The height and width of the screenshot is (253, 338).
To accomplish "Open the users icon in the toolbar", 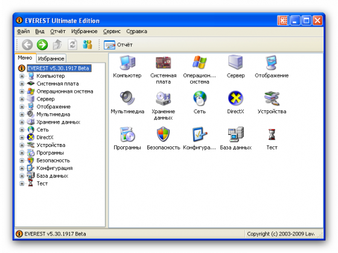I will click(x=88, y=45).
